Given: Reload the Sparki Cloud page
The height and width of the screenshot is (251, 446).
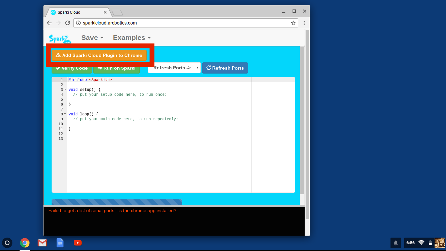Looking at the screenshot, I should click(x=68, y=23).
